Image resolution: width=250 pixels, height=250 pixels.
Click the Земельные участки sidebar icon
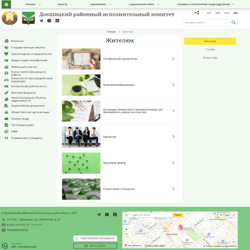click(x=6, y=67)
